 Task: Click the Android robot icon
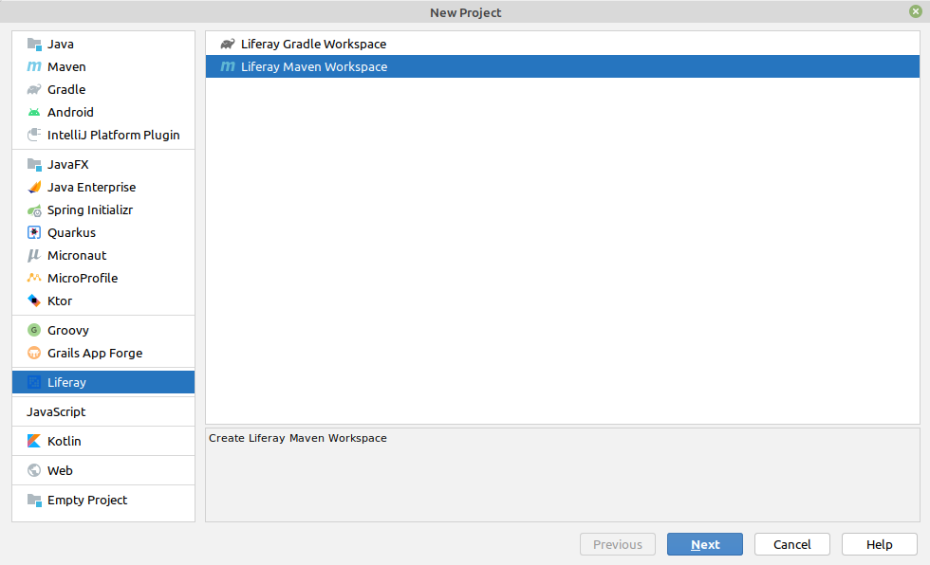pyautogui.click(x=34, y=112)
